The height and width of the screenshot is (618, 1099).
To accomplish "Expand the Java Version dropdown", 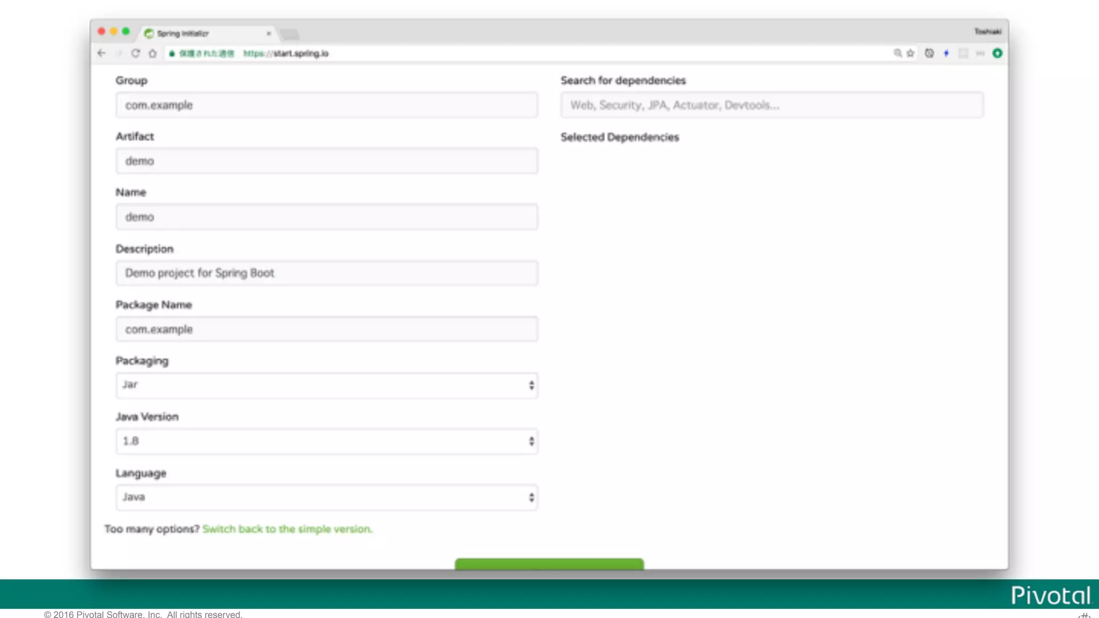I will [326, 441].
